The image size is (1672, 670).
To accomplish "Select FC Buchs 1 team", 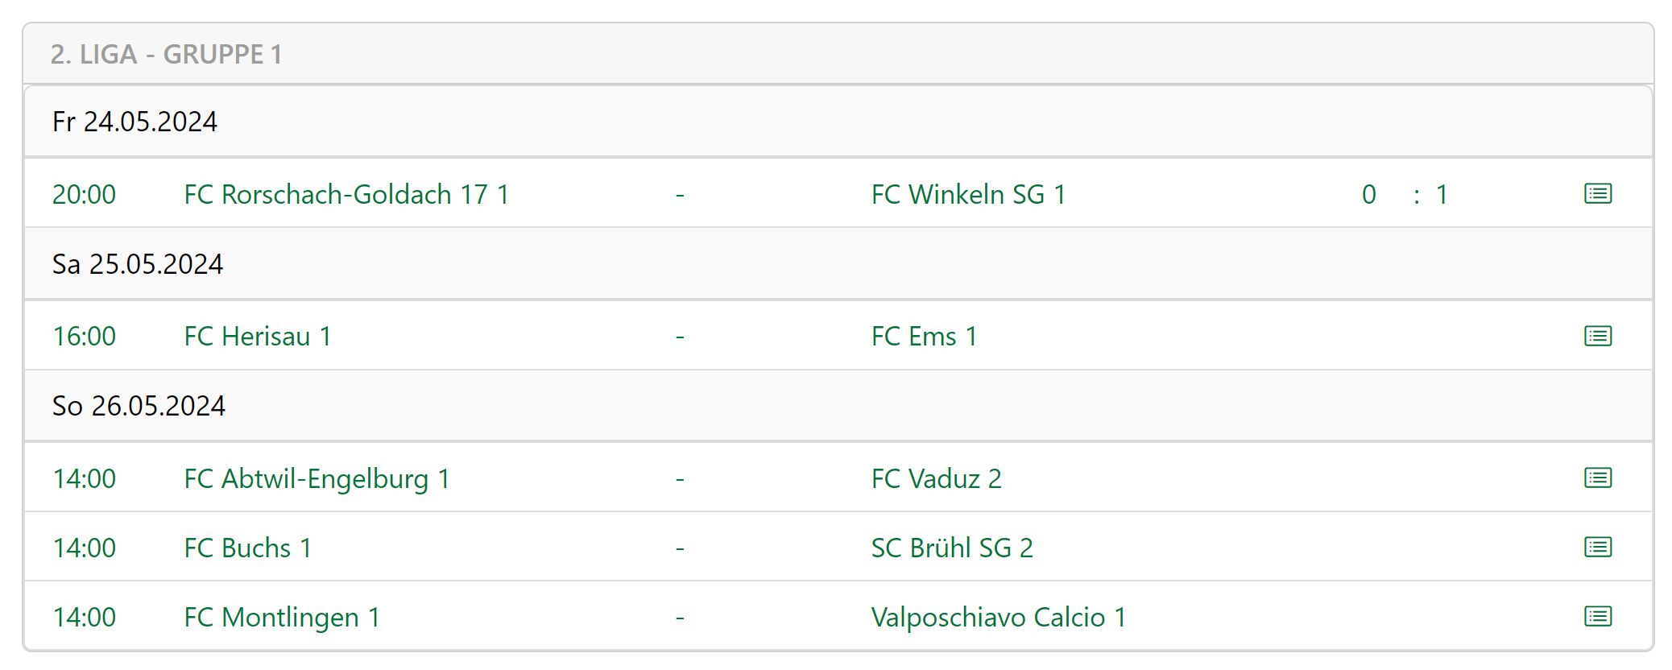I will (x=247, y=548).
